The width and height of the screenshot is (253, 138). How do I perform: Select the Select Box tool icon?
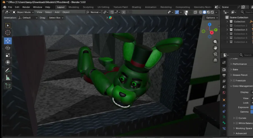pyautogui.click(x=8, y=25)
